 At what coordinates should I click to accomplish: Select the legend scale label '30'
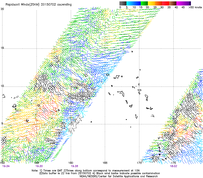click(x=162, y=7)
